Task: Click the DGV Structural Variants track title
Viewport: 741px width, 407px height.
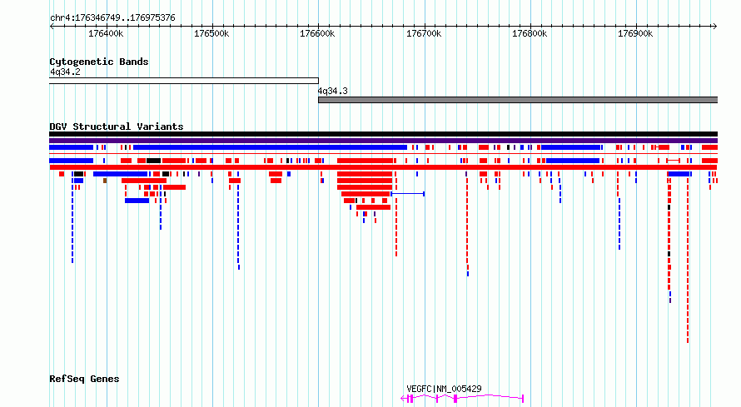Action: pos(117,127)
